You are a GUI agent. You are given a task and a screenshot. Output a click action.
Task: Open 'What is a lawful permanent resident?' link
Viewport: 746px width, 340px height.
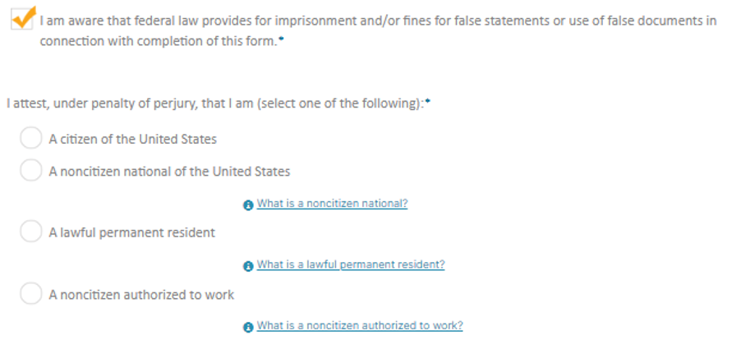tap(351, 265)
